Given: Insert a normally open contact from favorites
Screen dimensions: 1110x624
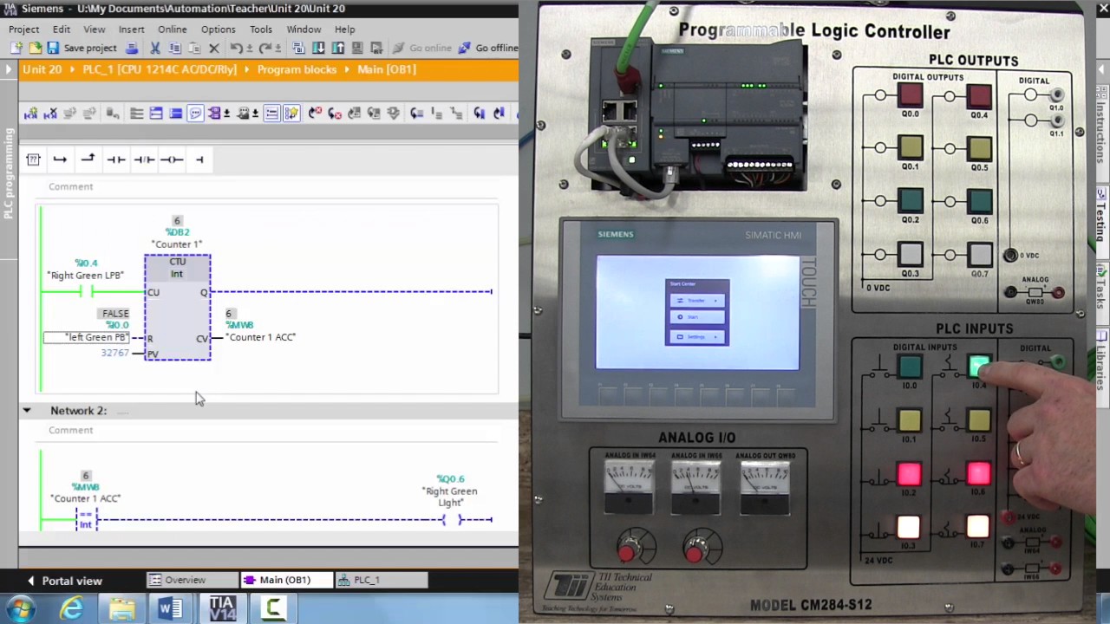Looking at the screenshot, I should point(115,159).
